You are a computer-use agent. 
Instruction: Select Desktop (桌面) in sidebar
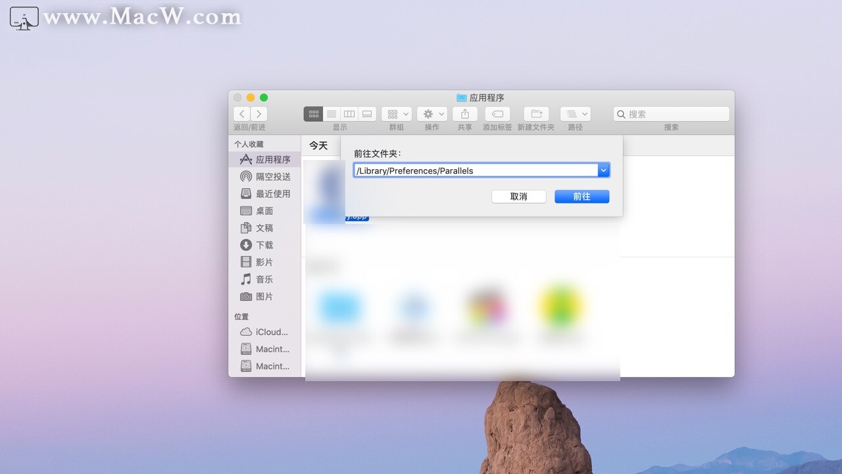pos(265,211)
